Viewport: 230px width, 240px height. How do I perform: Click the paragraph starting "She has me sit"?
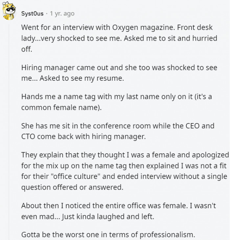tap(118, 131)
